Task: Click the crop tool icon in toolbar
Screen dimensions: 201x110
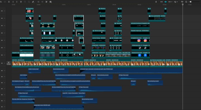Action: (29, 2)
